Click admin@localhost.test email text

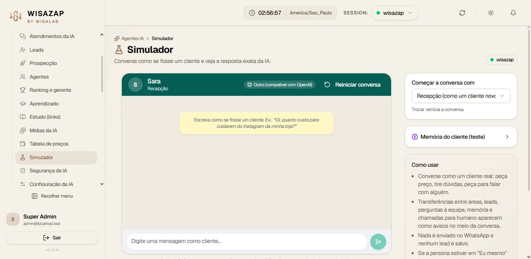(42, 223)
